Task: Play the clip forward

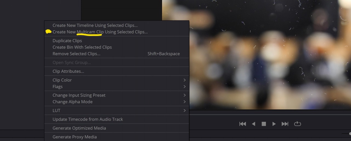Action: (x=274, y=124)
